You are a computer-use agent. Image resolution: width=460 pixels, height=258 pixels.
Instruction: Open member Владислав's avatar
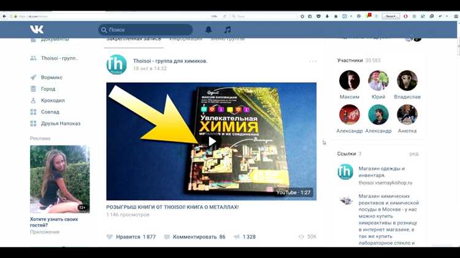click(407, 80)
